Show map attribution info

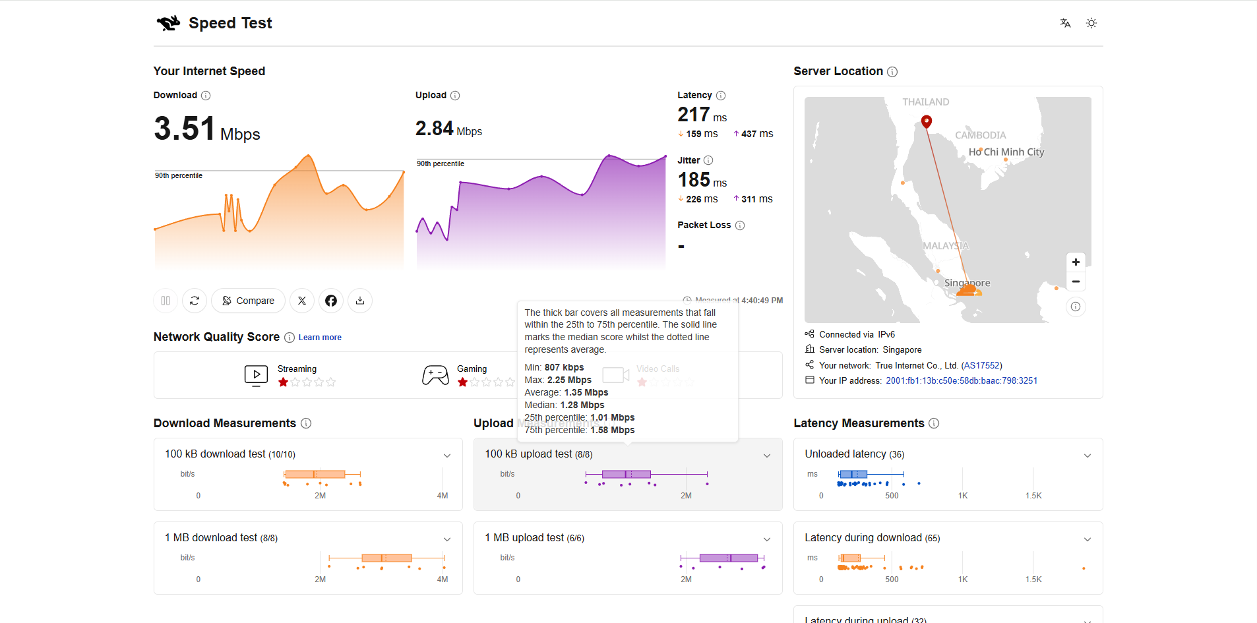click(x=1076, y=307)
